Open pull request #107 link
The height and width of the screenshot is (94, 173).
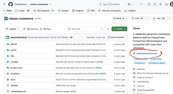[x=73, y=91]
